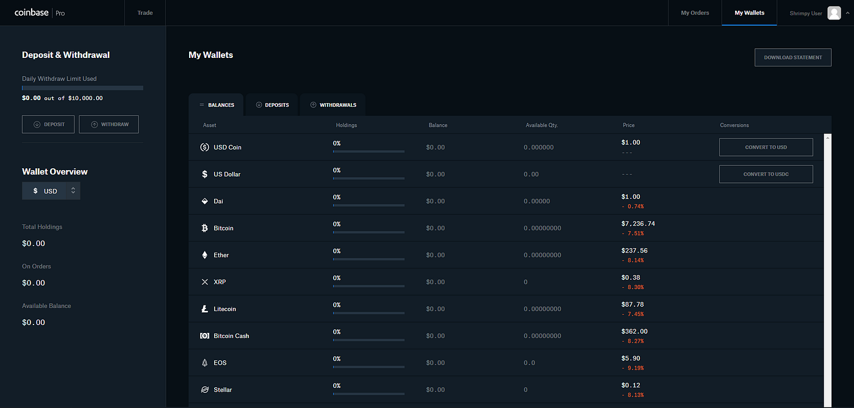This screenshot has width=854, height=408.
Task: Open the user menu caret beside avatar
Action: tap(847, 13)
